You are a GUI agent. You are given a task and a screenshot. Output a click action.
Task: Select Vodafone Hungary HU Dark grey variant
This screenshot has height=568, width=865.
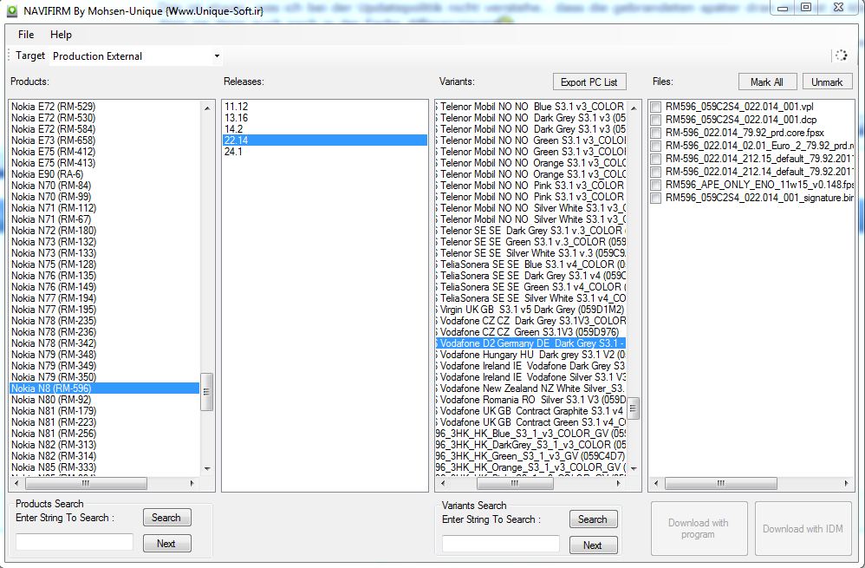click(x=530, y=355)
